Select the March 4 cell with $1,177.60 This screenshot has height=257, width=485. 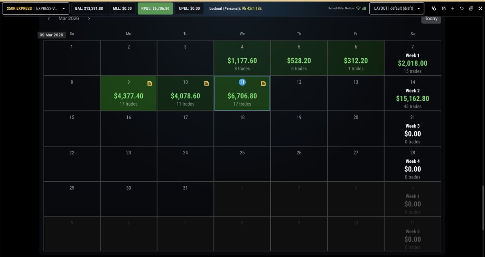242,58
